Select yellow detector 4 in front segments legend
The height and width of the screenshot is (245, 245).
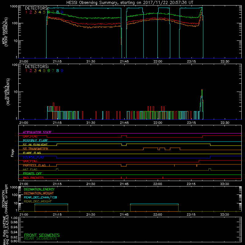[x=40, y=12]
